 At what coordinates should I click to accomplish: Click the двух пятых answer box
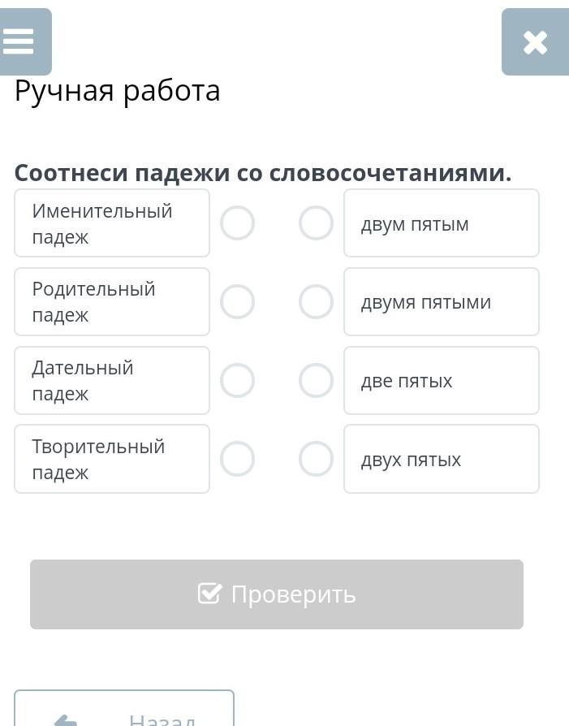click(x=442, y=459)
